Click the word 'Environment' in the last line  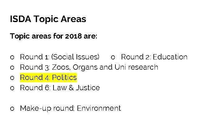point(99,108)
